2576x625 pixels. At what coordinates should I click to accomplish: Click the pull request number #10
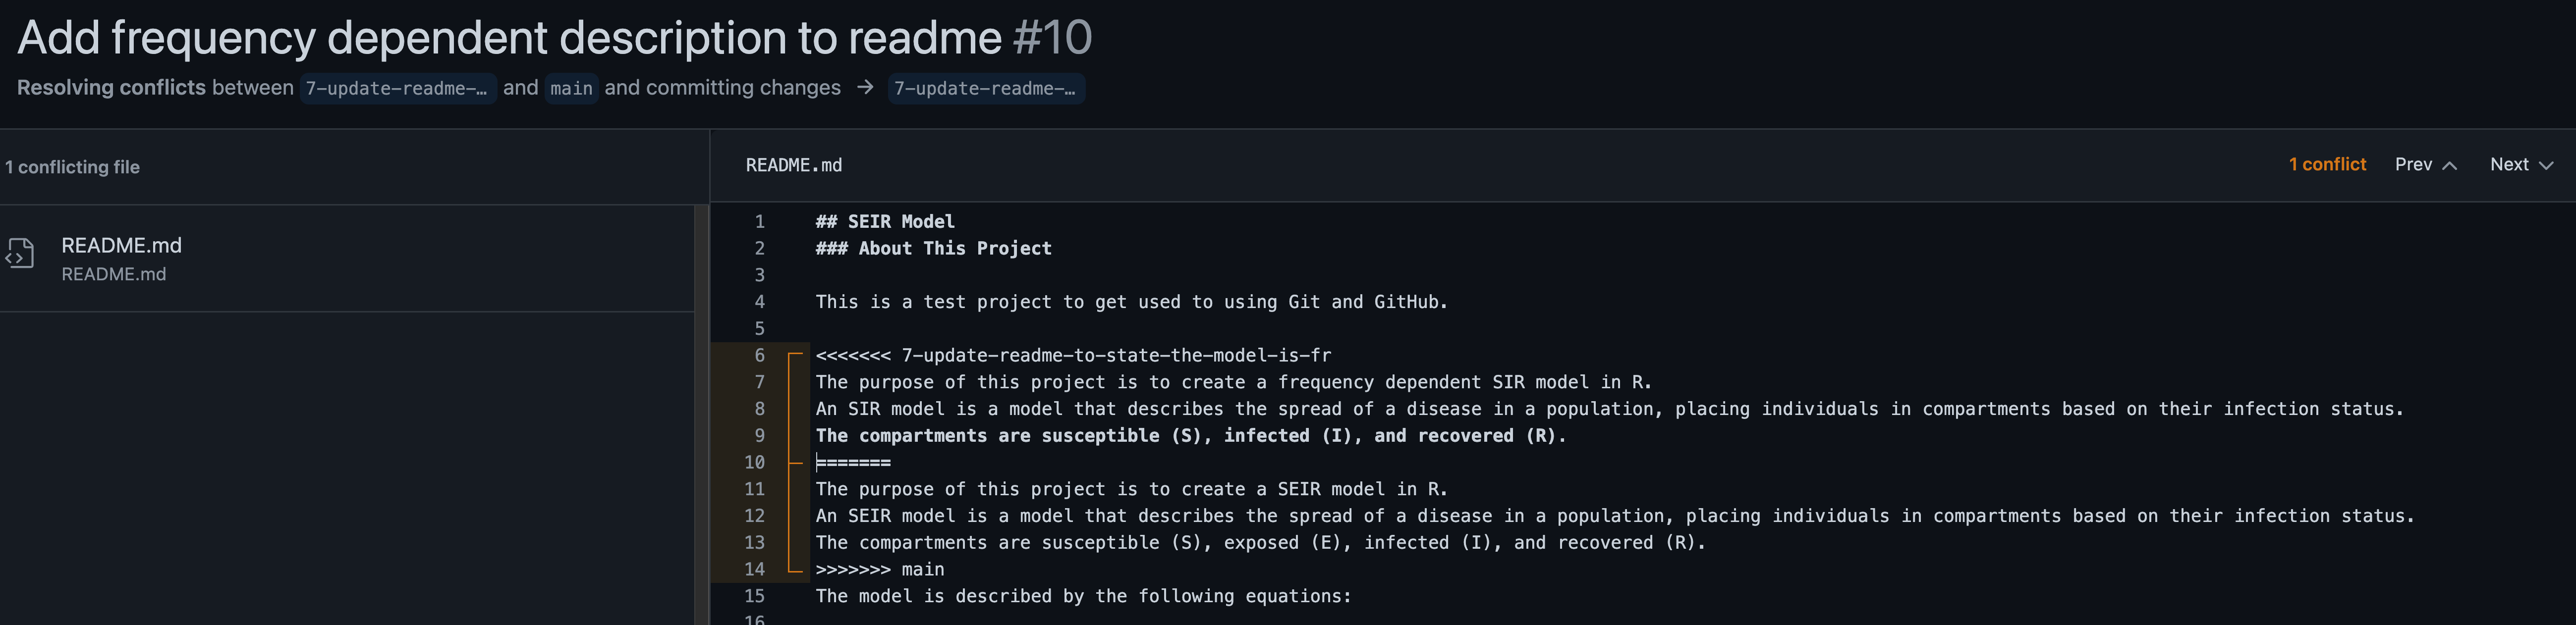[x=1052, y=38]
